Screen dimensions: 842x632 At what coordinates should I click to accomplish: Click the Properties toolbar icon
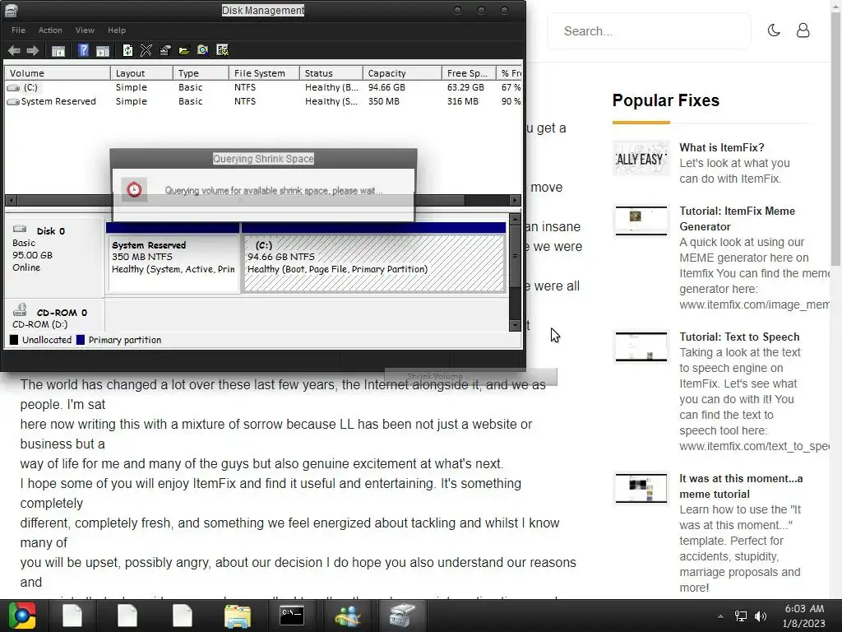tap(164, 50)
